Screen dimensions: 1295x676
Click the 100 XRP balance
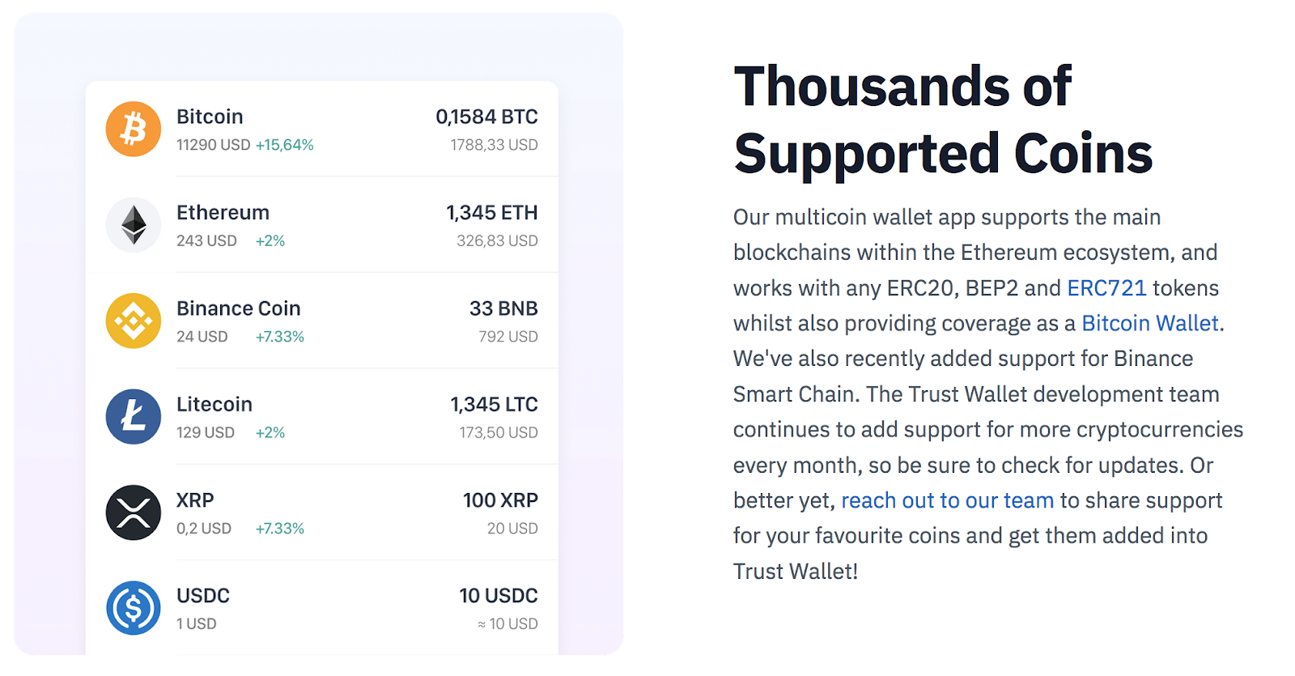pos(500,501)
